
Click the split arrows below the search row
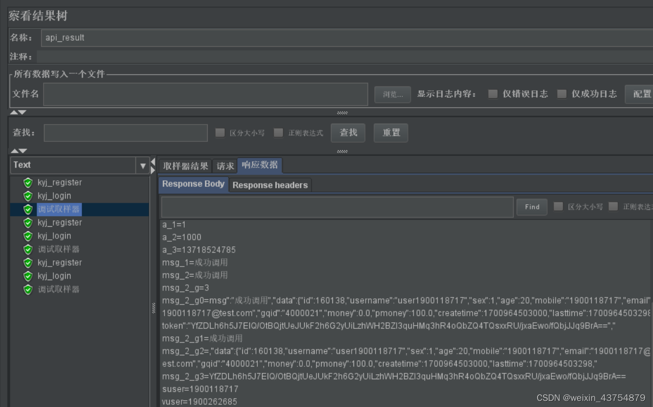tap(18, 151)
